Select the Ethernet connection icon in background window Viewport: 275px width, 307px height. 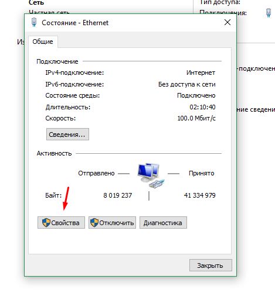point(269,12)
